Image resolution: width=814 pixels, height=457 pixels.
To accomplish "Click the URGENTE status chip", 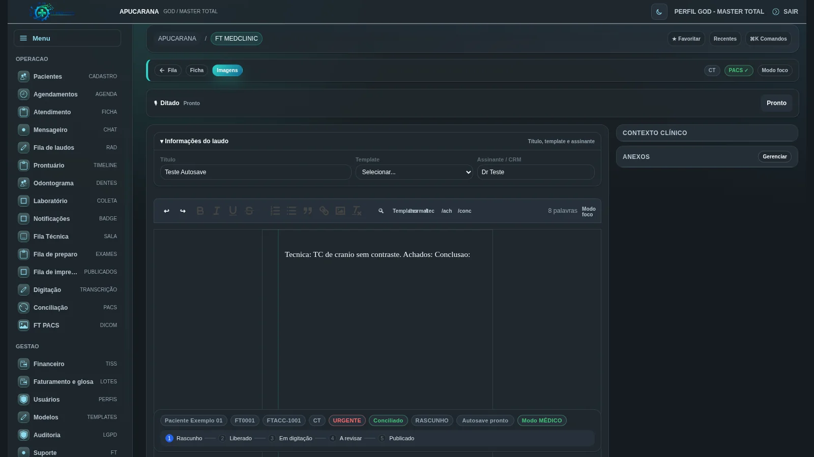I will [347, 420].
